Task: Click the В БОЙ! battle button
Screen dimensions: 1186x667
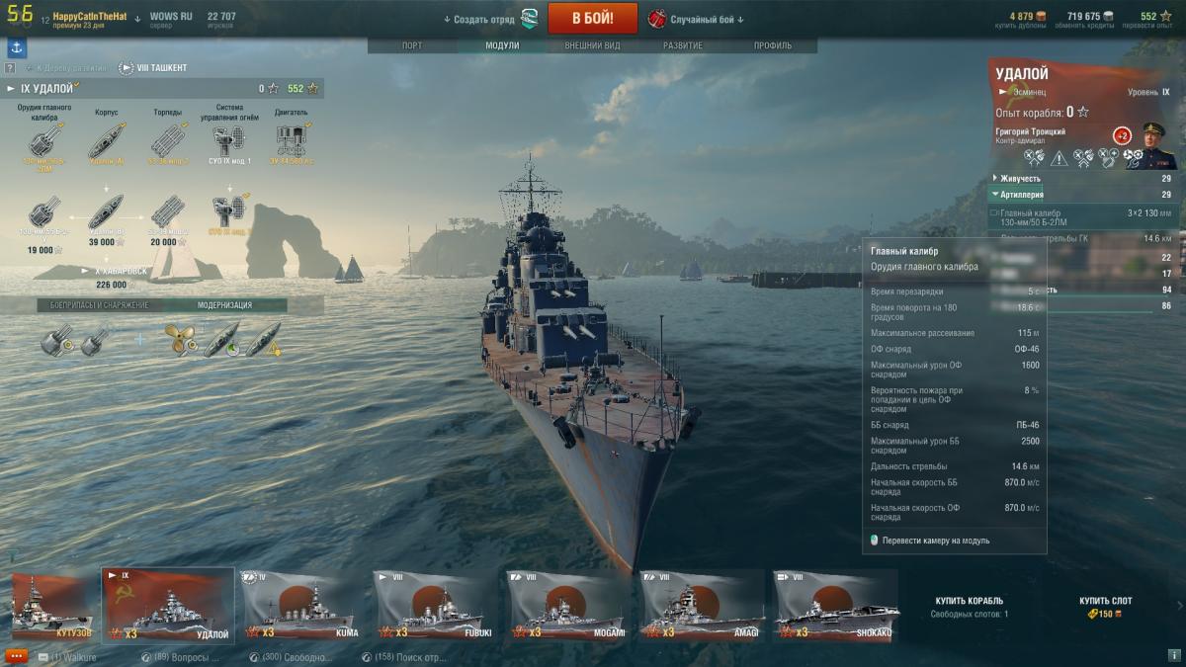Action: [x=593, y=19]
